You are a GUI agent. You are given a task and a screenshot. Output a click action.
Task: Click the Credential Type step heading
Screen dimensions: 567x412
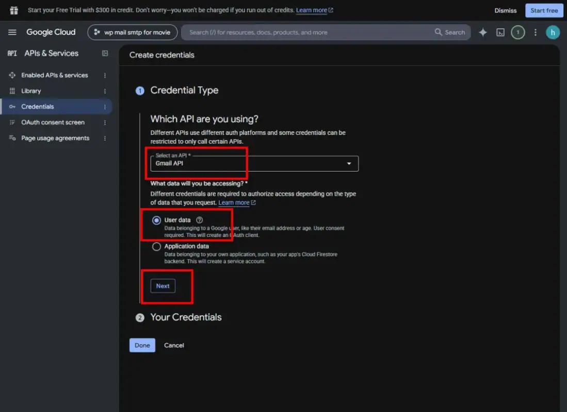pos(184,90)
